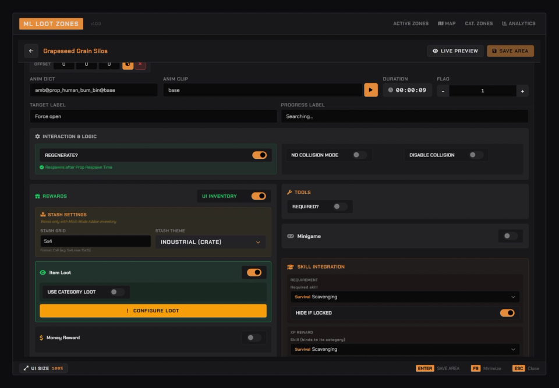559x388 pixels.
Task: Open the Required skill dropdown
Action: click(x=405, y=297)
